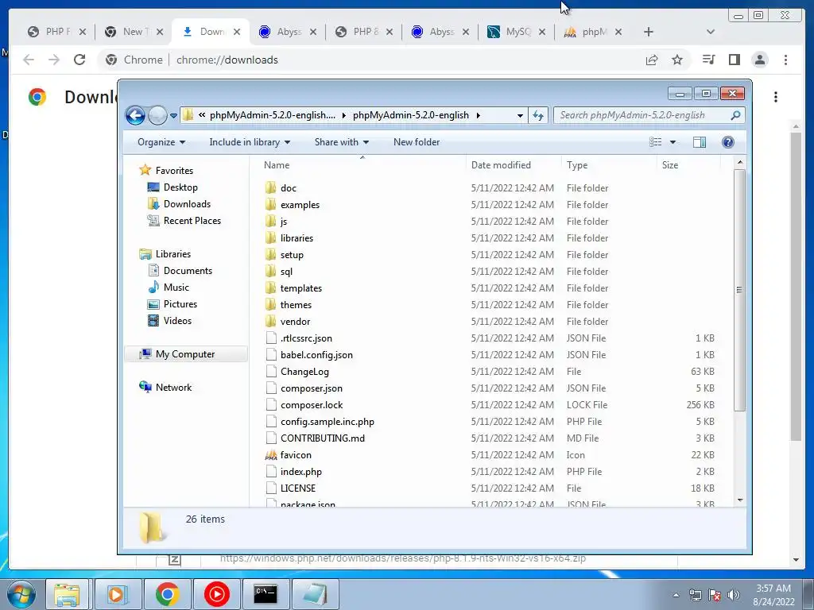Select the templates folder icon
Screen dimensions: 814x610
pyautogui.click(x=270, y=288)
